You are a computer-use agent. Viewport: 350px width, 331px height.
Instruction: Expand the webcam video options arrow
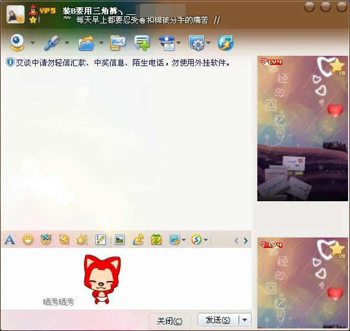[32, 42]
